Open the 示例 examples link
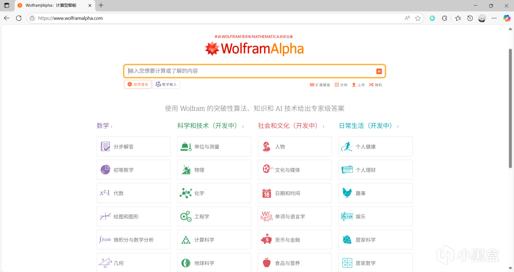 [x=341, y=85]
